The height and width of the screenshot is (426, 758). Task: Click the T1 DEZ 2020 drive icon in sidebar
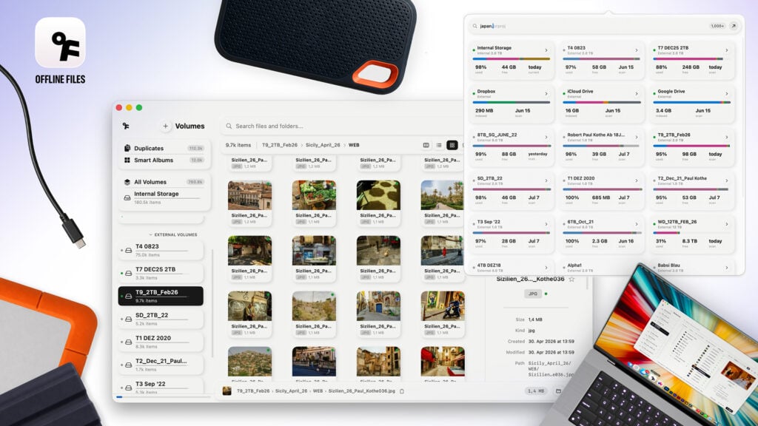pos(129,342)
